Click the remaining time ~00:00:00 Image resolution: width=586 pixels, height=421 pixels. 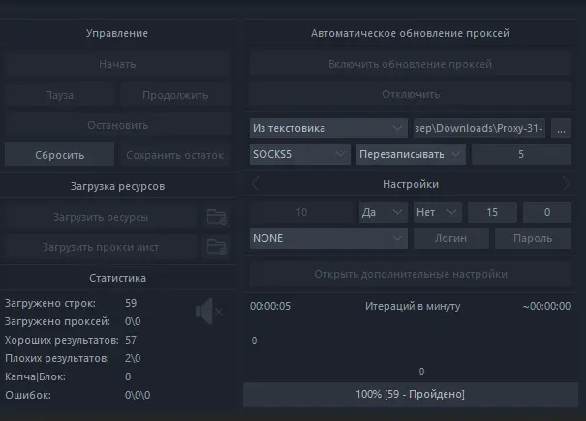tap(546, 307)
